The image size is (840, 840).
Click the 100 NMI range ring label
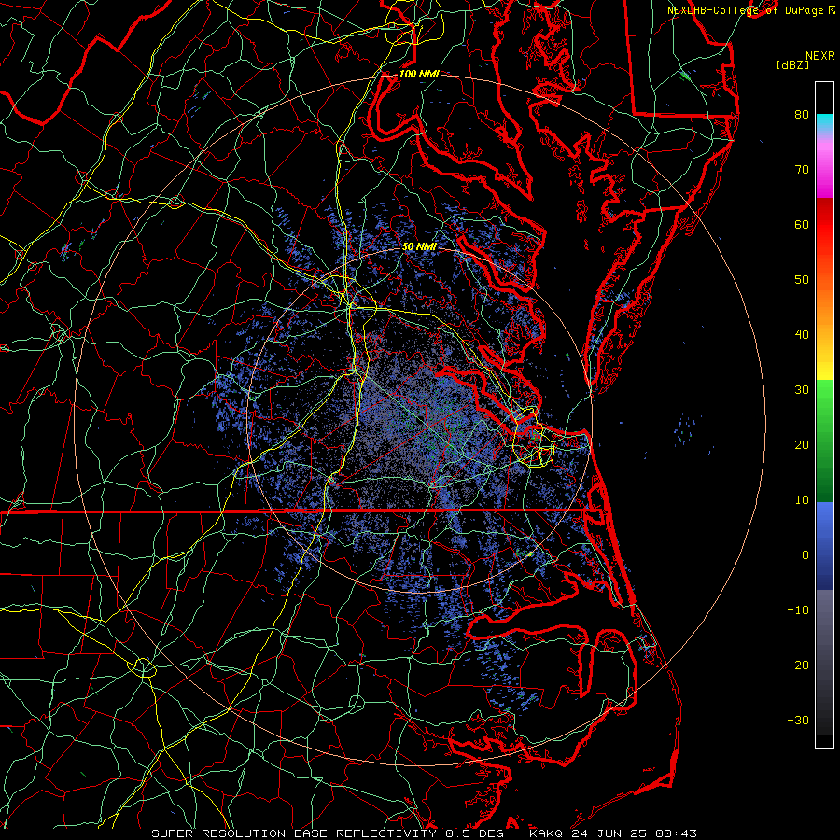coord(419,74)
